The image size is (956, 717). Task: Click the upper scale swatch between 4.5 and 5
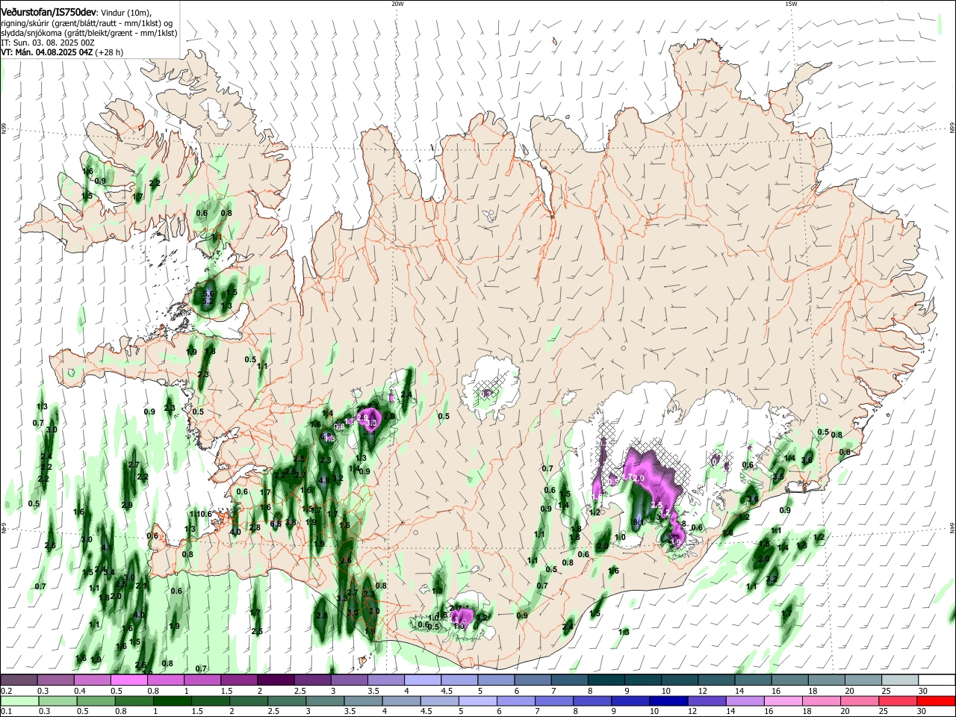click(459, 680)
